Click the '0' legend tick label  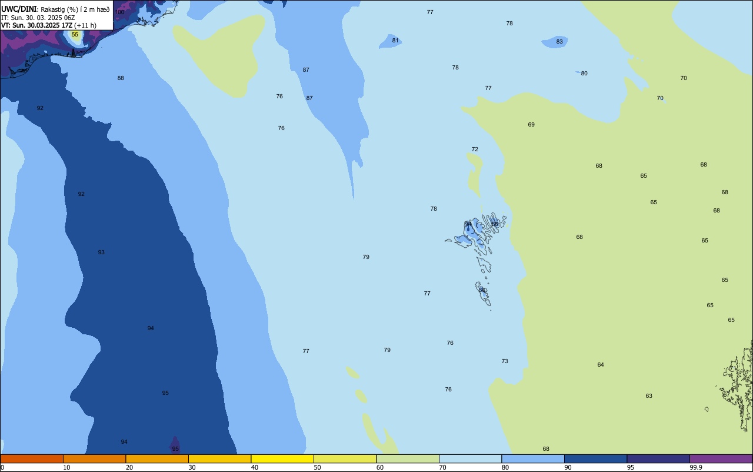pyautogui.click(x=2, y=467)
